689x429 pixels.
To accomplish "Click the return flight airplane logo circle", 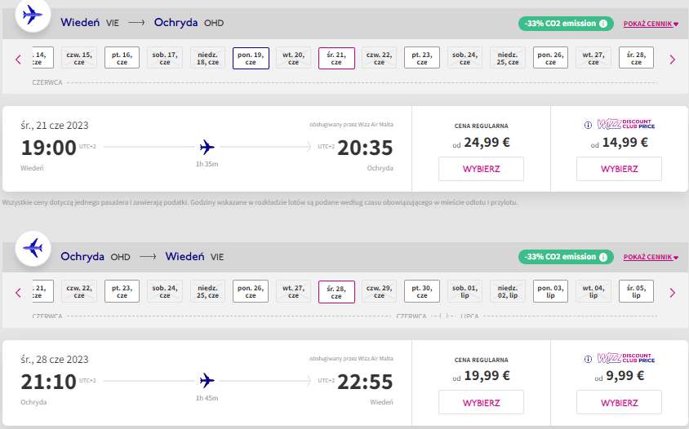I will 33,249.
